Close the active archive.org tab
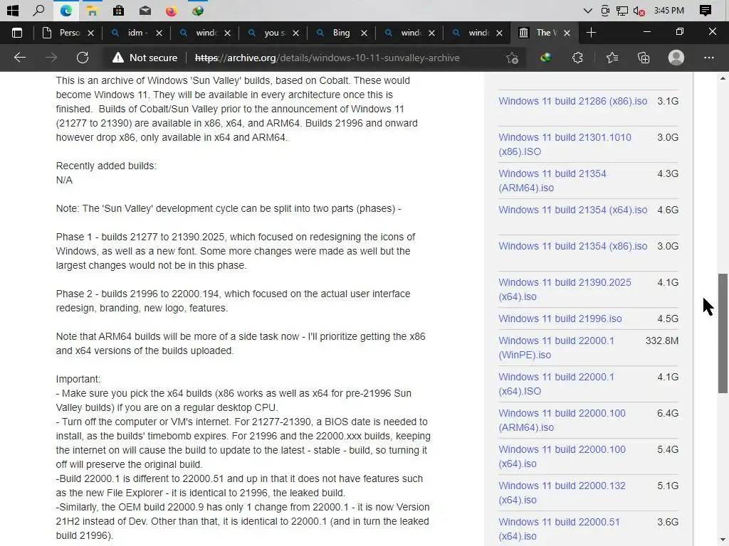Image resolution: width=729 pixels, height=546 pixels. 567,33
